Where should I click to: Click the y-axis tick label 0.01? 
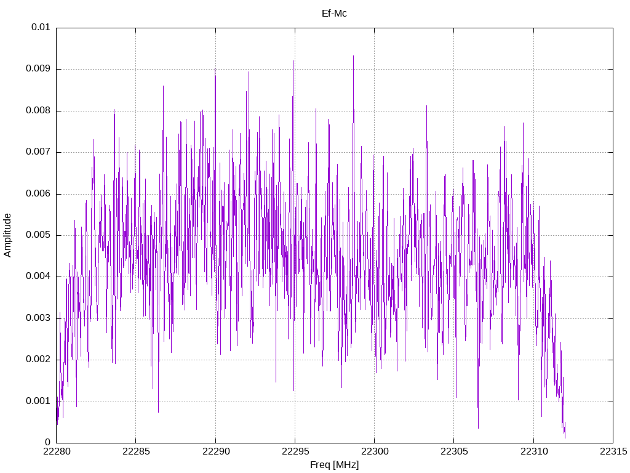[41, 27]
